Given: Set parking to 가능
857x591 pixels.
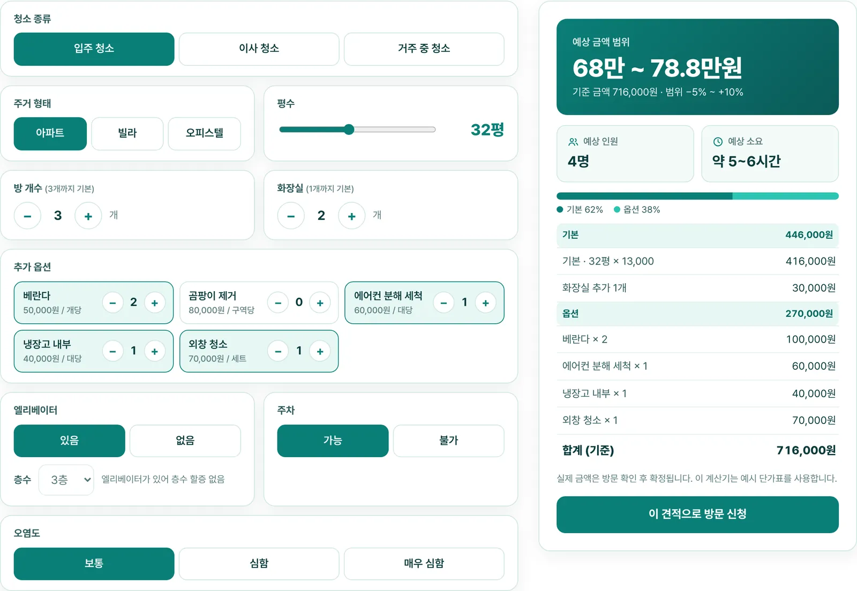Looking at the screenshot, I should pyautogui.click(x=333, y=441).
